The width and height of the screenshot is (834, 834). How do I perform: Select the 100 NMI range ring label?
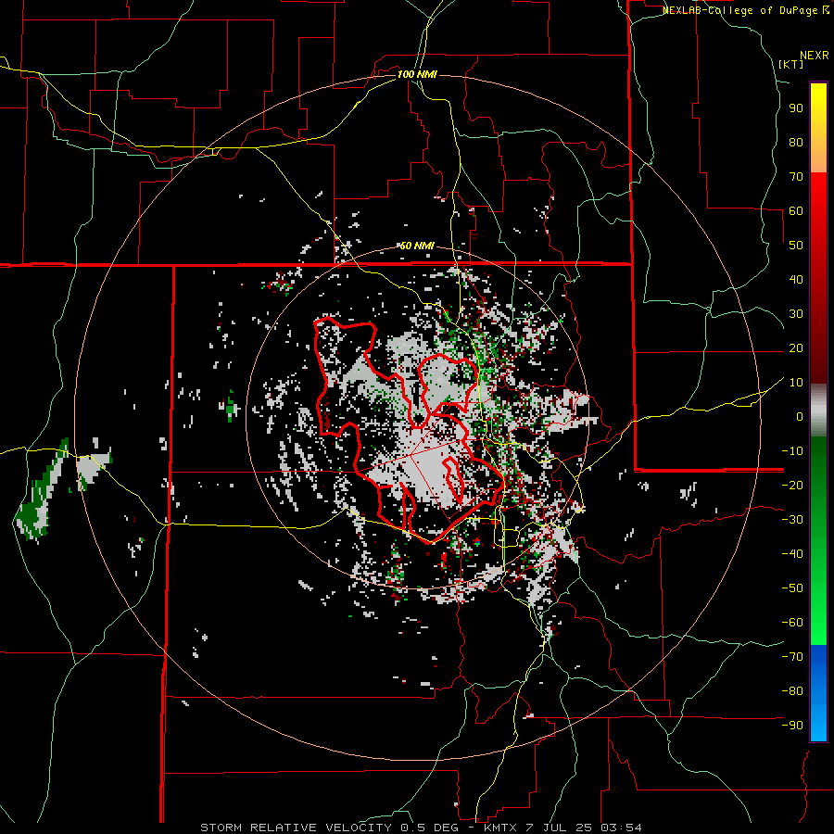(417, 74)
